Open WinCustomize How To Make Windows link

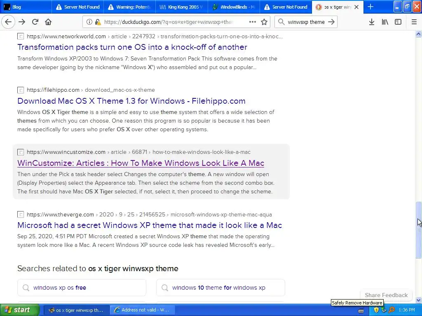pyautogui.click(x=141, y=163)
